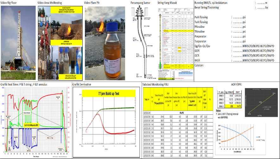Image resolution: width=280 pixels, height=159 pixels.
Task: Click the Berat String/Toolstring lbs field
Action: point(261,7)
